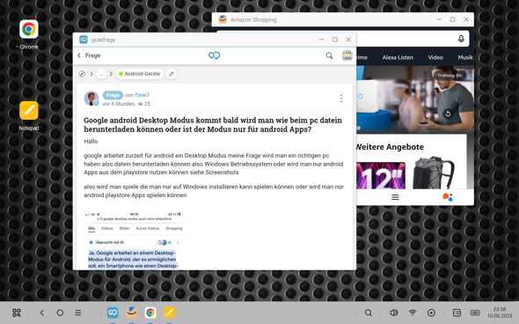This screenshot has height=324, width=519.
Task: Open Wi-Fi settings from taskbar
Action: coord(413,313)
